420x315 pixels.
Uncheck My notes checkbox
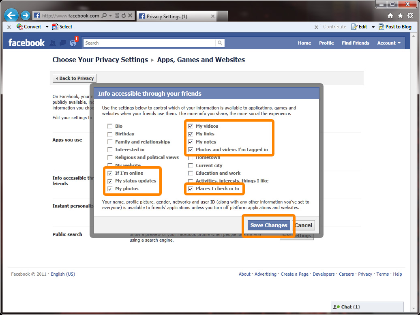191,142
